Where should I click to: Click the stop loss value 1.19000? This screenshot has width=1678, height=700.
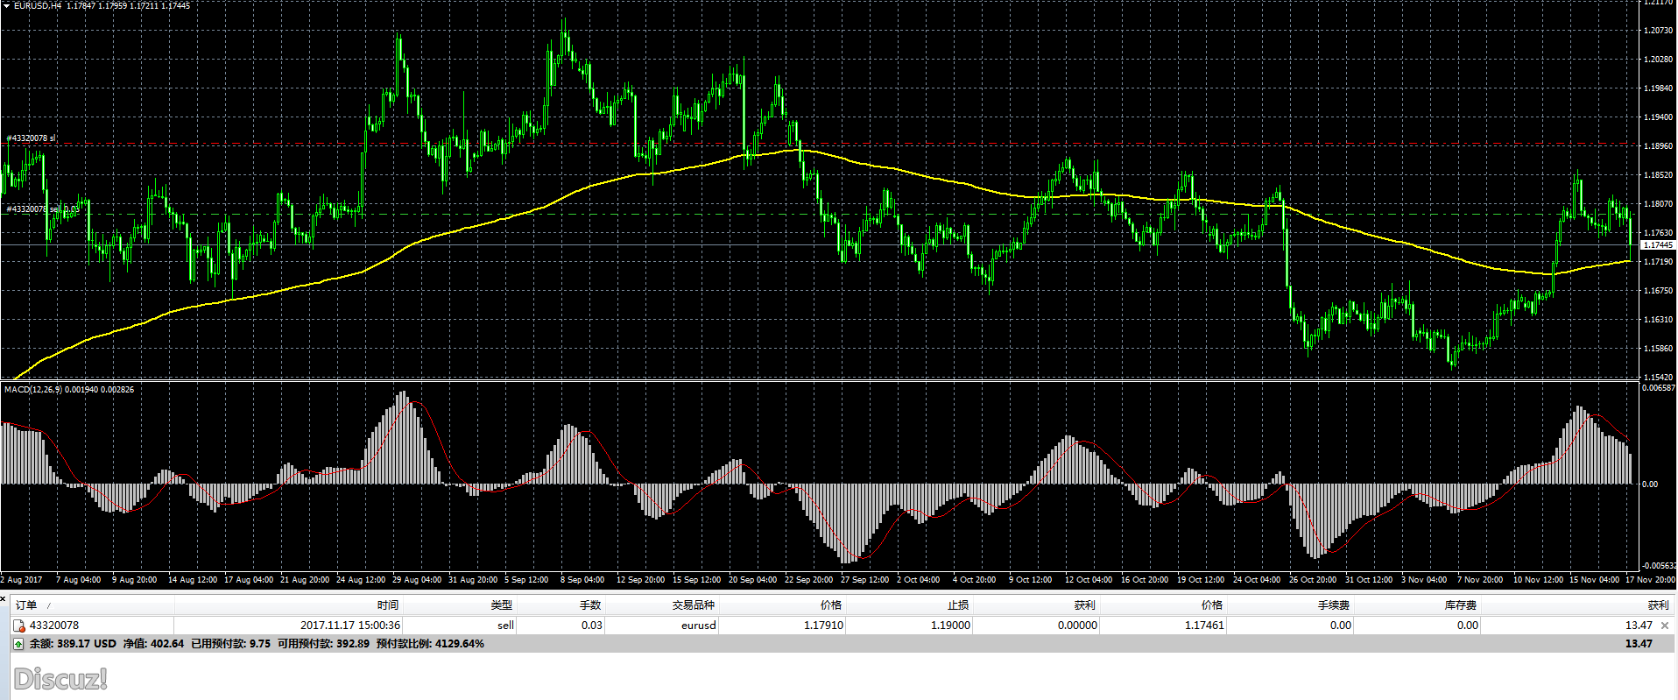pyautogui.click(x=950, y=626)
